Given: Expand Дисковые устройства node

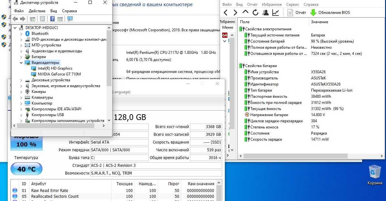Looking at the screenshot, I should point(21,80).
